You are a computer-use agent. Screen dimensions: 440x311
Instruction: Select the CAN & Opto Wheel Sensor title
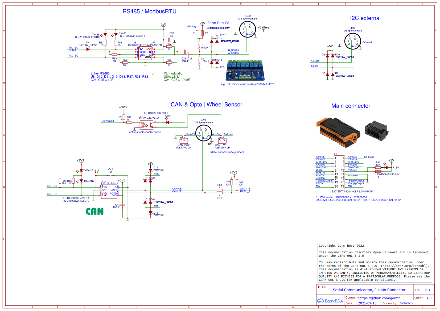point(207,105)
